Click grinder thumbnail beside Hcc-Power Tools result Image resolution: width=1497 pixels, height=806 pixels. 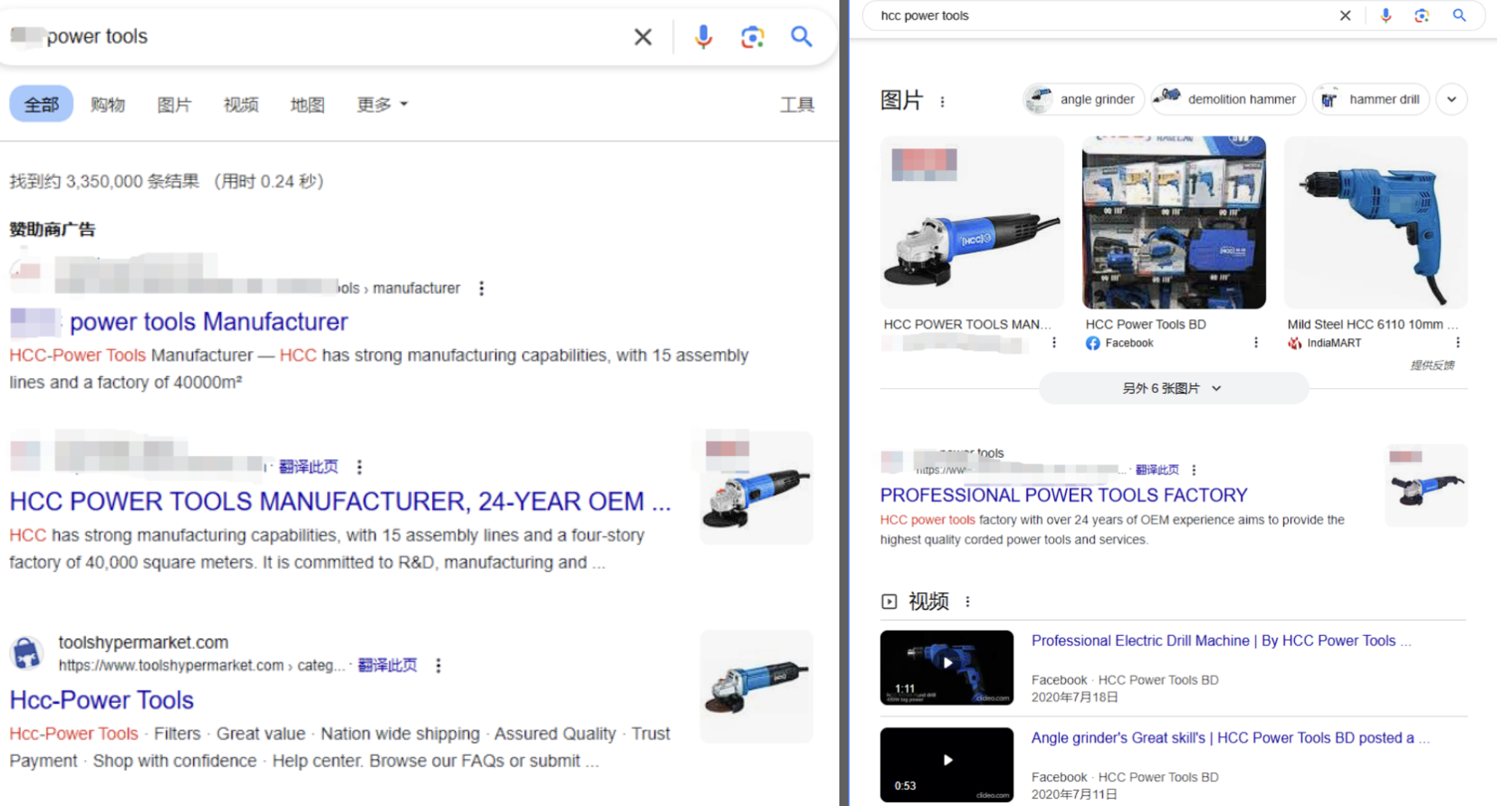coord(756,687)
